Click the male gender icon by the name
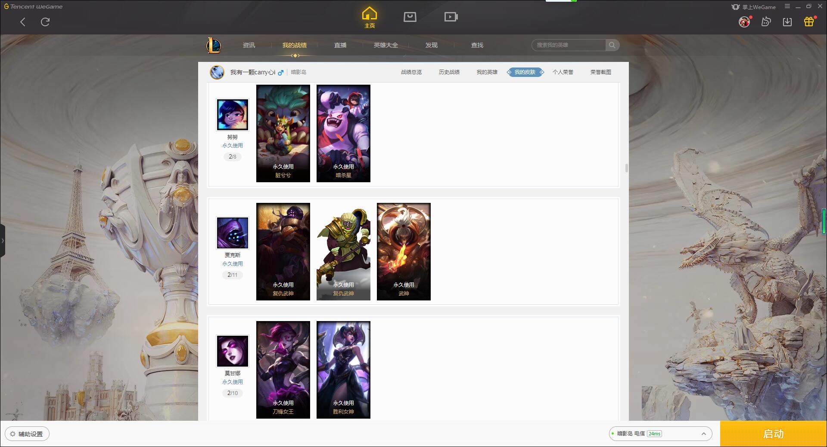The height and width of the screenshot is (447, 827). [x=281, y=73]
